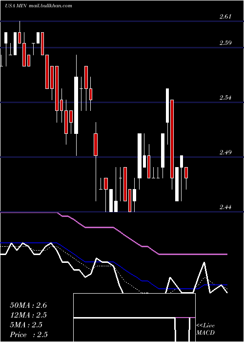Click the '5MA : 2.5' readout

(26, 325)
